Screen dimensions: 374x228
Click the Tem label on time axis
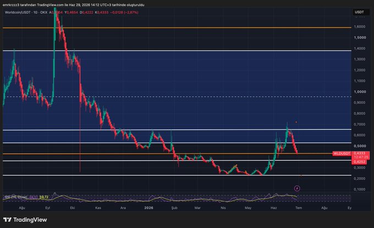tap(299, 208)
